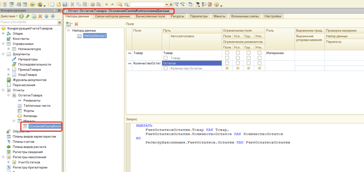Click the Copy icon in main toolbar
This screenshot has width=364, height=172.
(x=79, y=5)
